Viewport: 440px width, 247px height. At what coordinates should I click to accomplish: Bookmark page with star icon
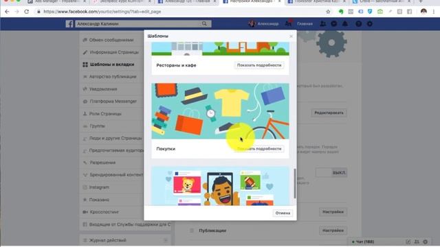[328, 12]
